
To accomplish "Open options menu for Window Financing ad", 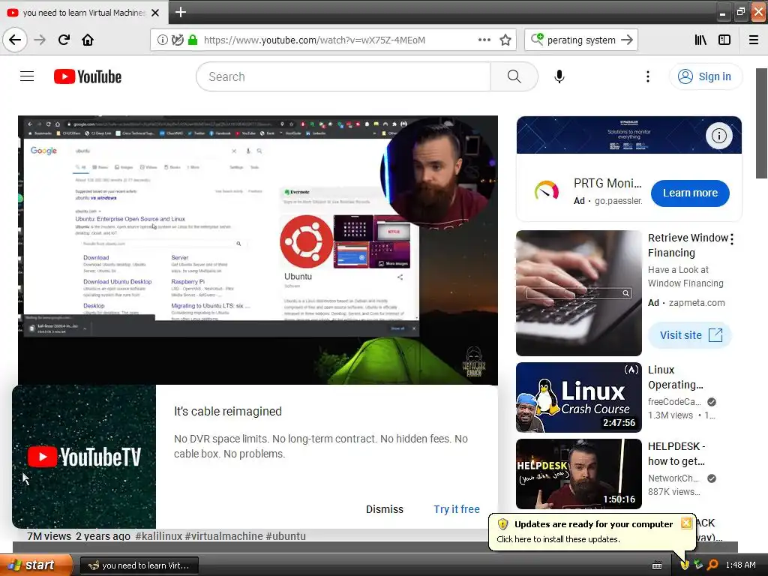I will coord(731,239).
